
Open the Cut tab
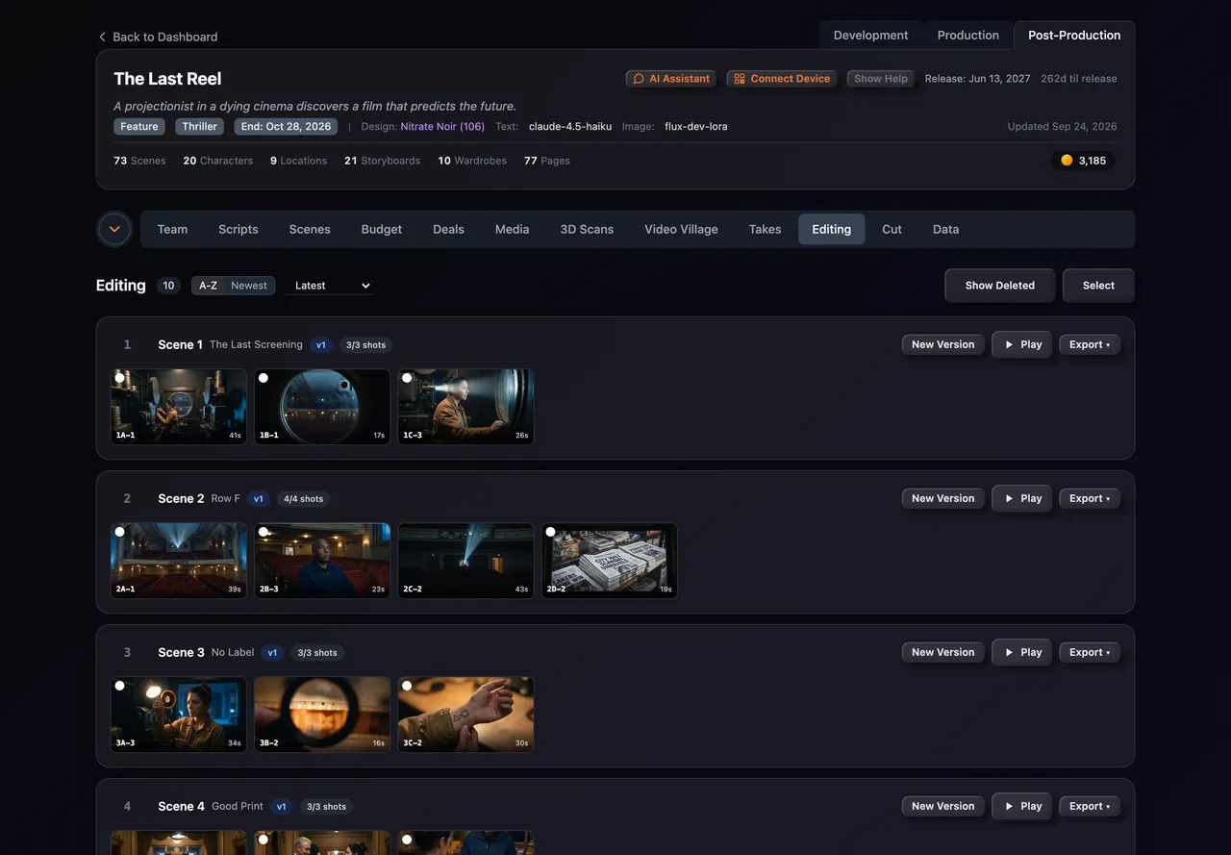[x=892, y=229]
